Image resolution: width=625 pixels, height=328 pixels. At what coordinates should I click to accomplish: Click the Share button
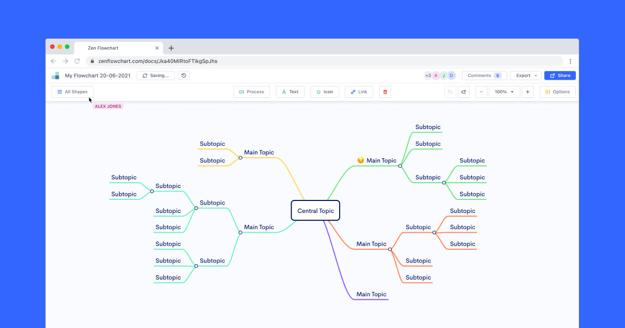point(559,75)
